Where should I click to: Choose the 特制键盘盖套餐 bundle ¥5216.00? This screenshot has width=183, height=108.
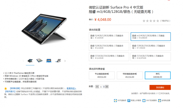coord(130,75)
